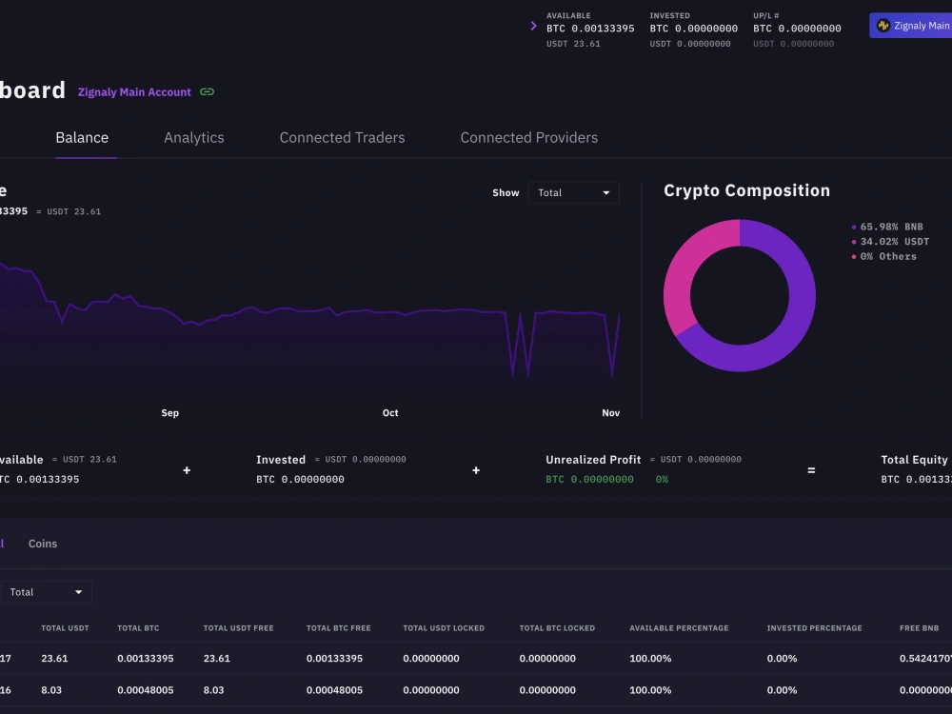Sort by TOTAL USDT column header
The image size is (952, 714).
click(65, 627)
